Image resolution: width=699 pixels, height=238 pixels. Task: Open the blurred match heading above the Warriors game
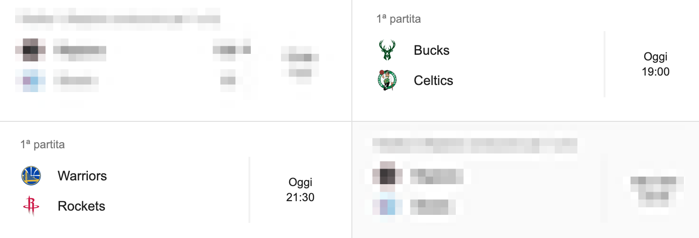(x=118, y=19)
